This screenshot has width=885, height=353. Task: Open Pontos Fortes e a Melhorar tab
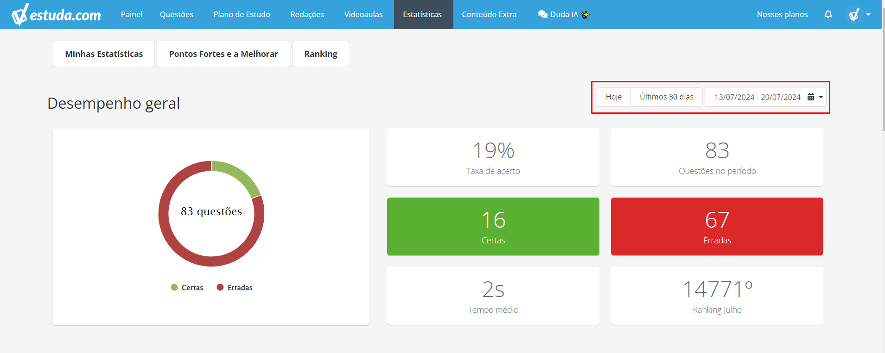point(223,54)
